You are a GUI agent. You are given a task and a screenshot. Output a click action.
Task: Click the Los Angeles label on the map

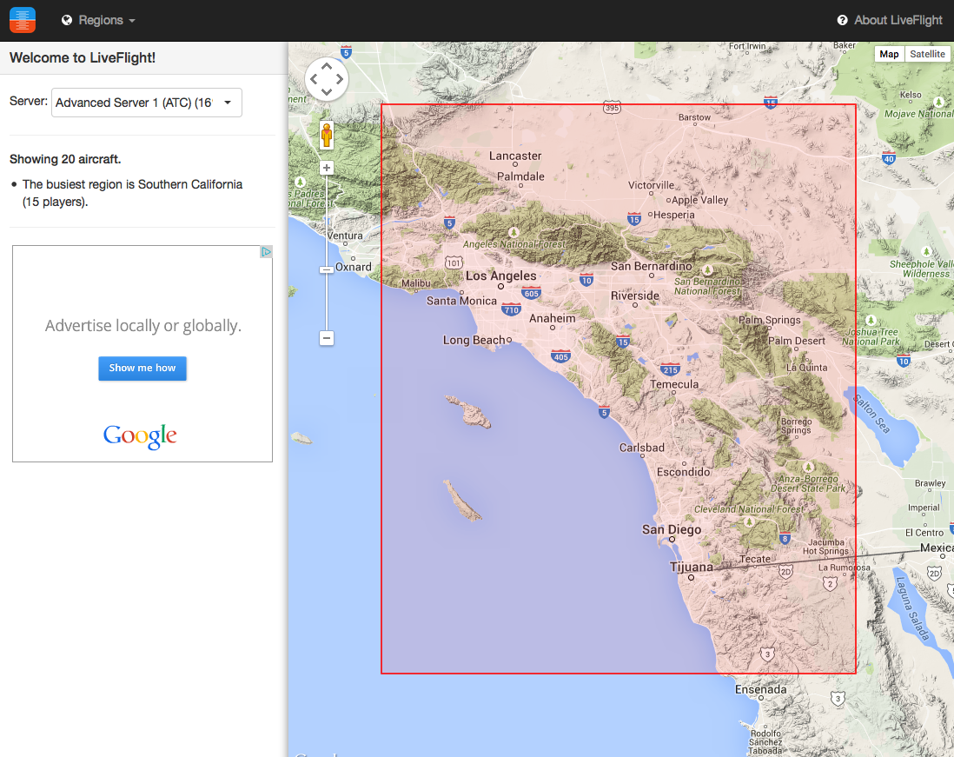pyautogui.click(x=500, y=276)
